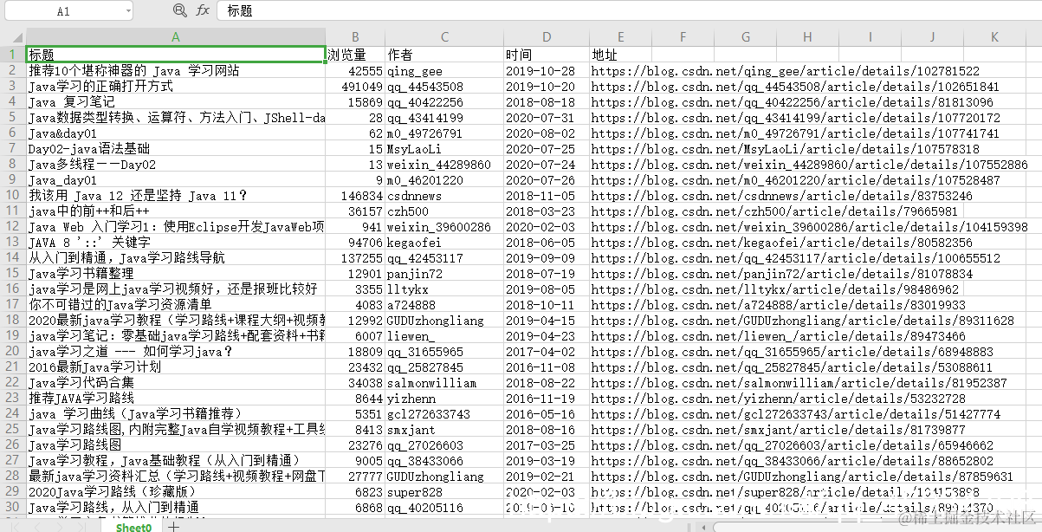Image resolution: width=1042 pixels, height=532 pixels.
Task: Click the select-all corner above row numbers
Action: tap(16, 38)
